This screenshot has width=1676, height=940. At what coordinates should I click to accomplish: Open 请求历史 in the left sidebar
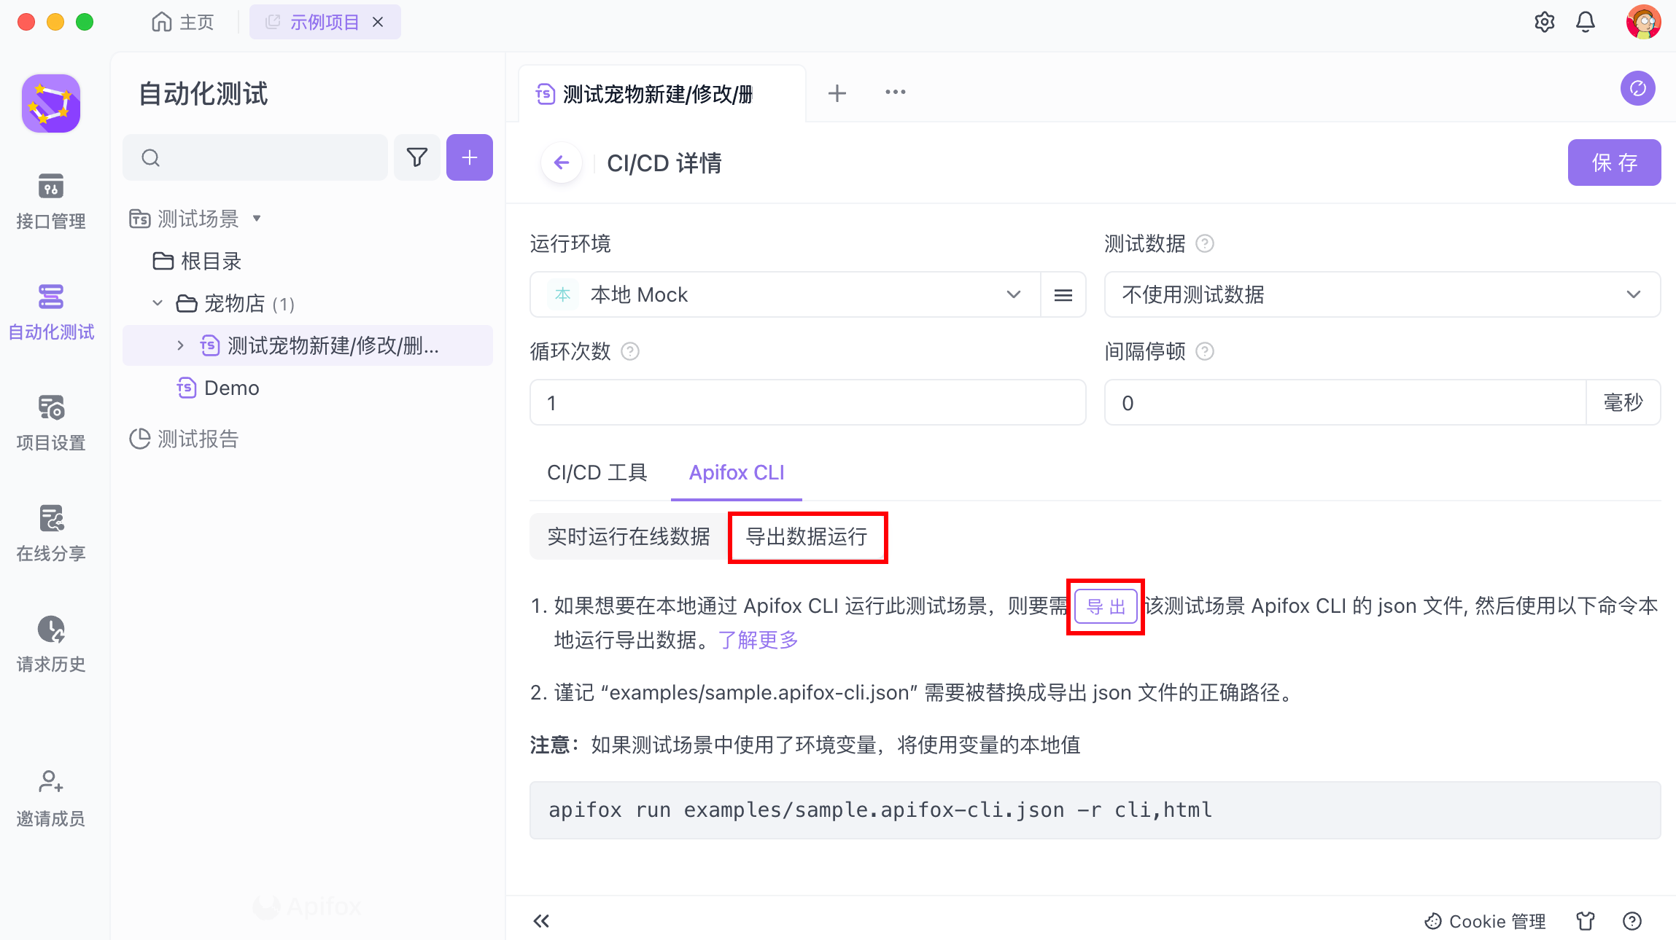(x=50, y=644)
